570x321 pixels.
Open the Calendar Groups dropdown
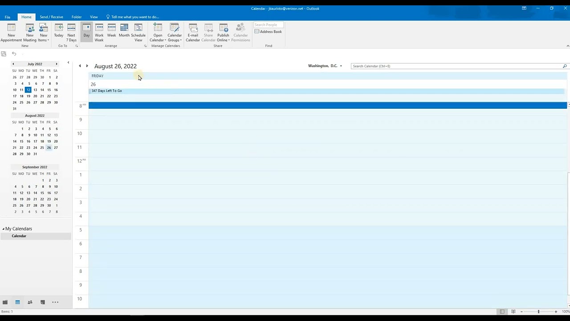(175, 33)
